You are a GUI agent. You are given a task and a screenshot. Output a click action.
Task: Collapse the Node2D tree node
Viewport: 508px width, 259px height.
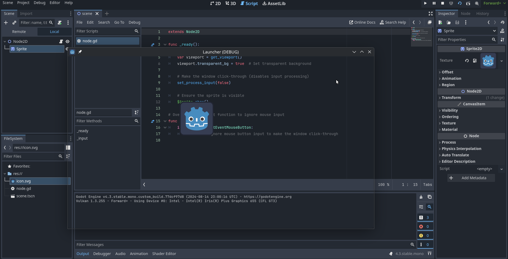[x=5, y=41]
